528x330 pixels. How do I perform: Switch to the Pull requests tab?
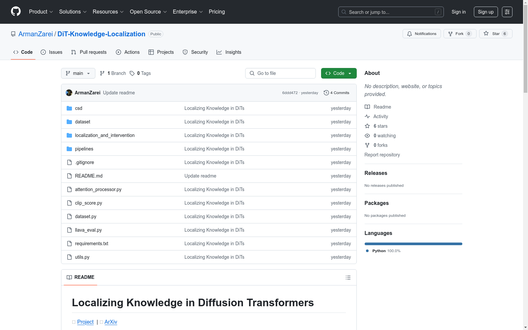pos(89,52)
